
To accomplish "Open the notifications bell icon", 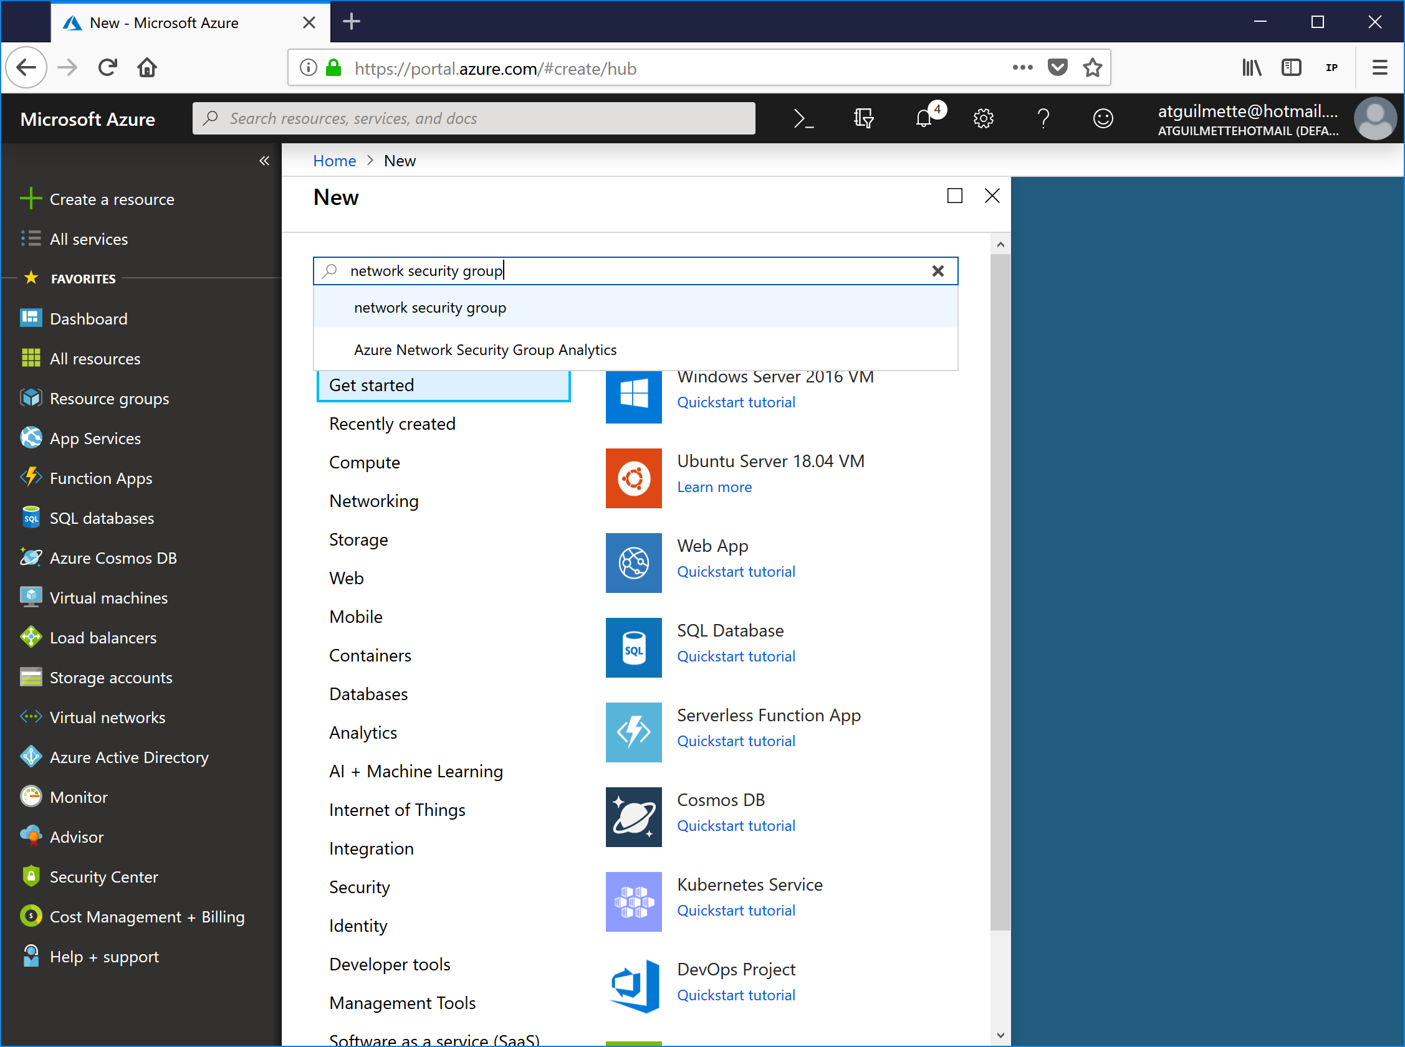I will pos(924,118).
